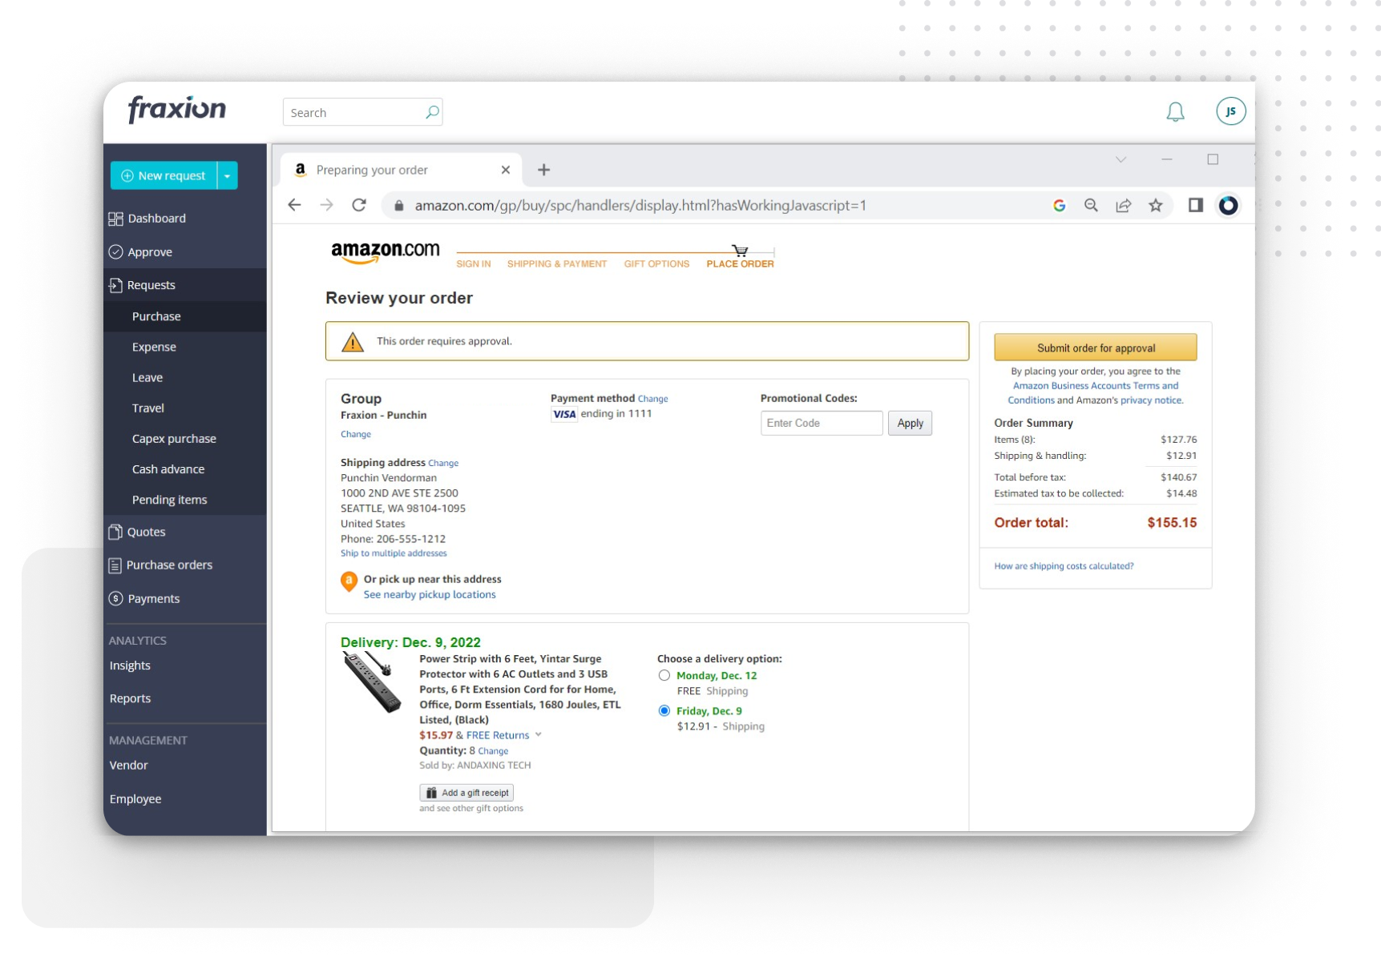Open Capex purchase request type
The image size is (1381, 969).
174,439
